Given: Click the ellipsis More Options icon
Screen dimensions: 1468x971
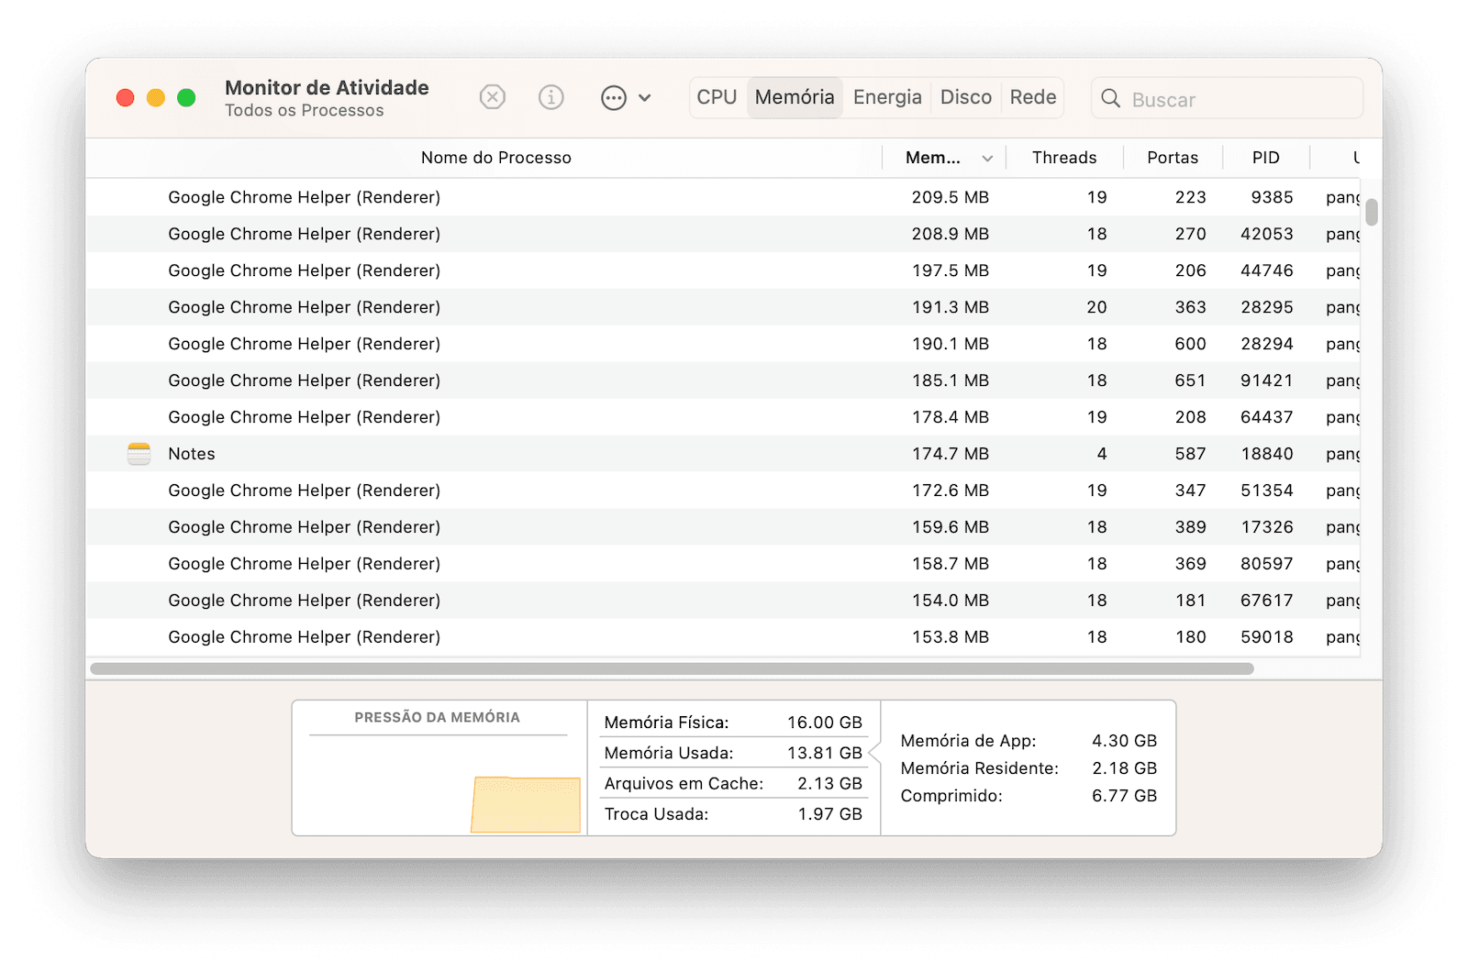Looking at the screenshot, I should (615, 97).
